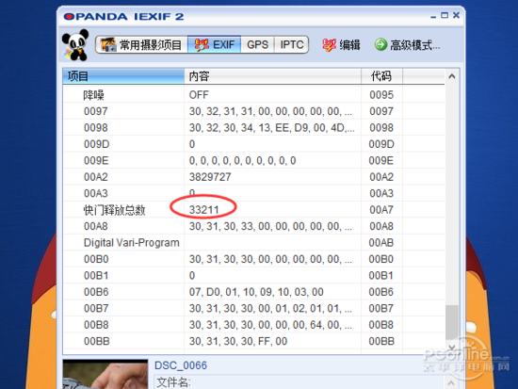Click the list scrollbar thumb
This screenshot has width=518, height=389.
451,322
